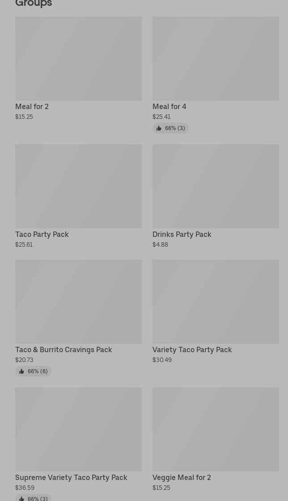Click the $30.49 "Variety Taco Party Pack" title
The width and height of the screenshot is (288, 501).
tap(192, 350)
